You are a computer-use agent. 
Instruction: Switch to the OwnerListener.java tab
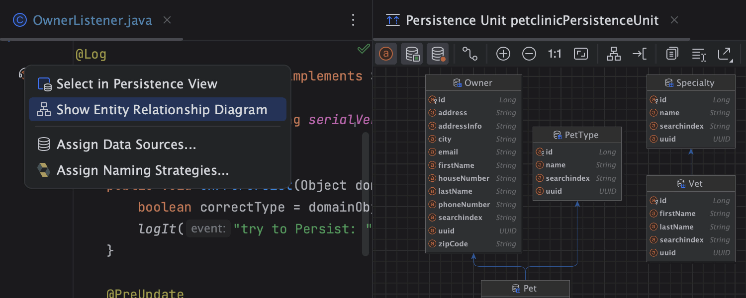click(x=92, y=20)
